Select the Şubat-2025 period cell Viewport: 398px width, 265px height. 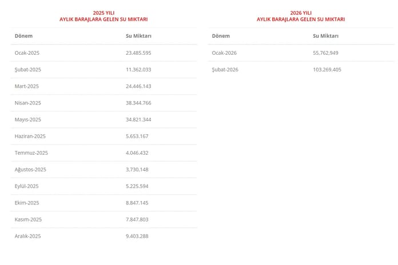[28, 69]
